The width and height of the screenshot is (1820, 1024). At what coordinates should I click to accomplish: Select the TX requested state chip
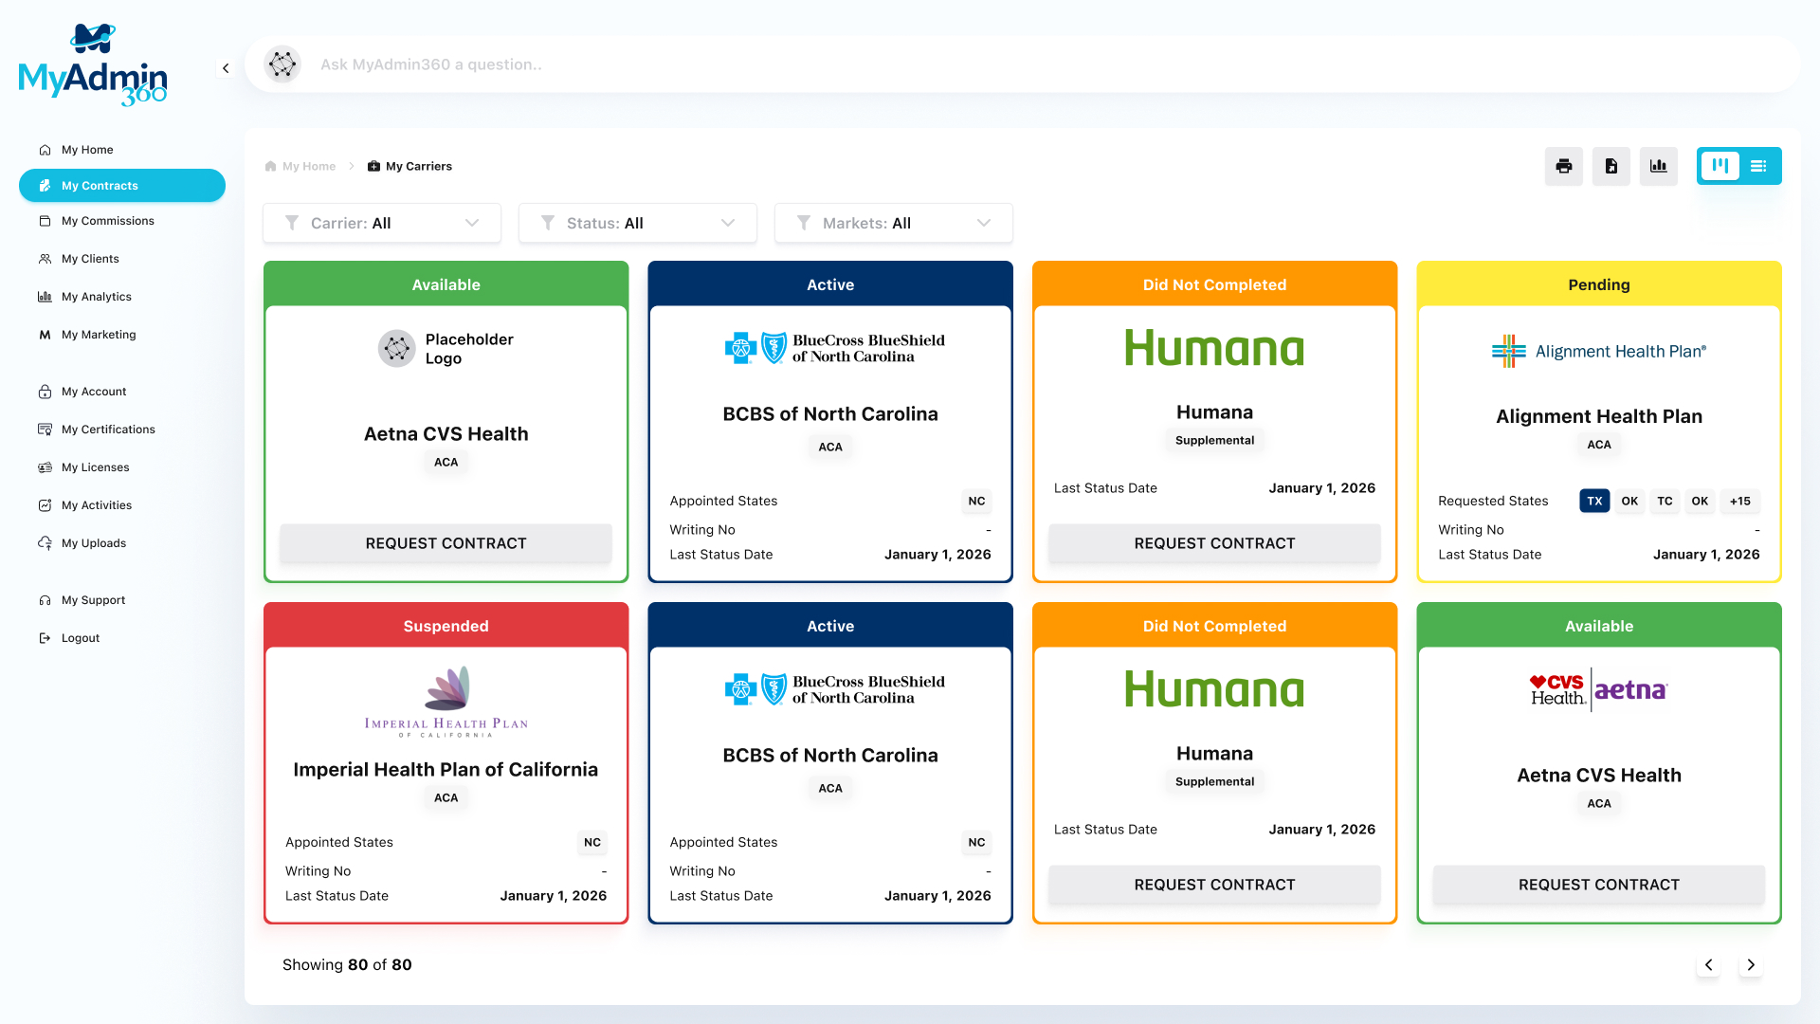[x=1593, y=501]
